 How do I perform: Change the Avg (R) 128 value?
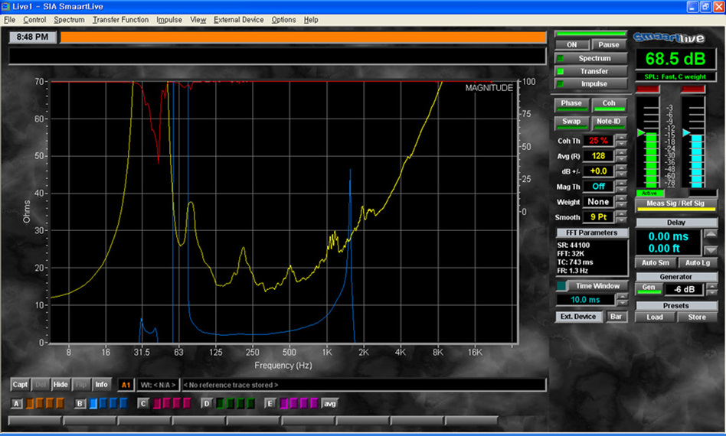[598, 156]
